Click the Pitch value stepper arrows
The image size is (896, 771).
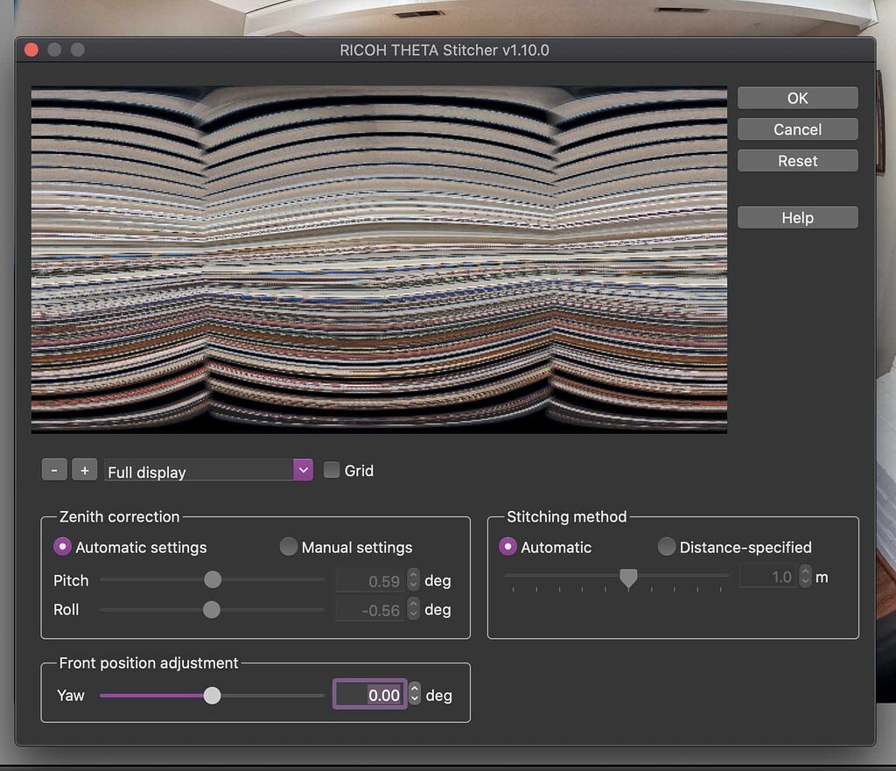(414, 580)
